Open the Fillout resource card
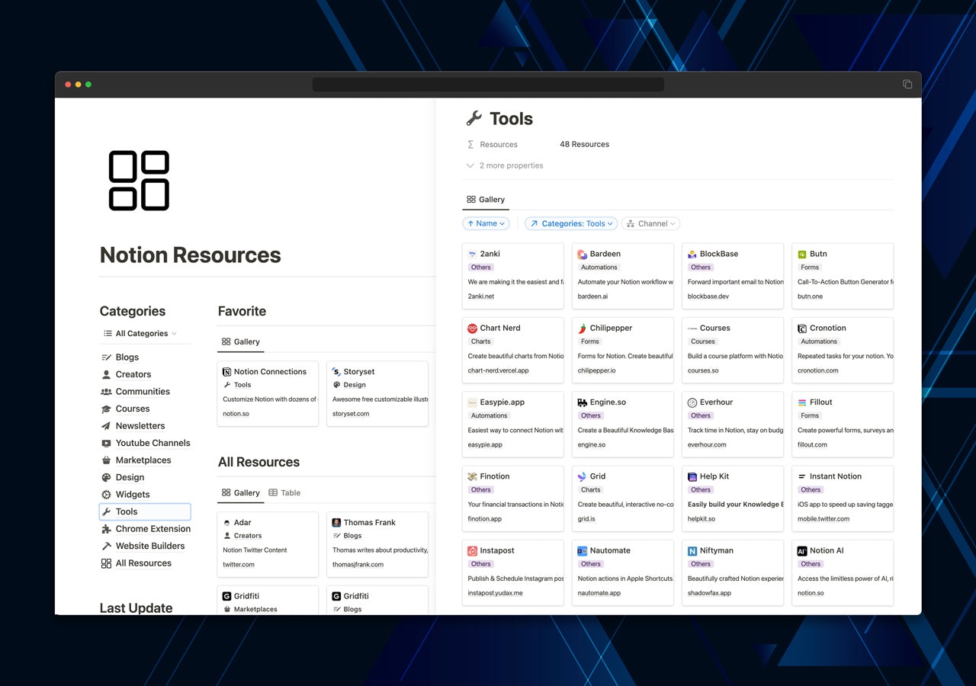This screenshot has width=976, height=686. tap(843, 424)
